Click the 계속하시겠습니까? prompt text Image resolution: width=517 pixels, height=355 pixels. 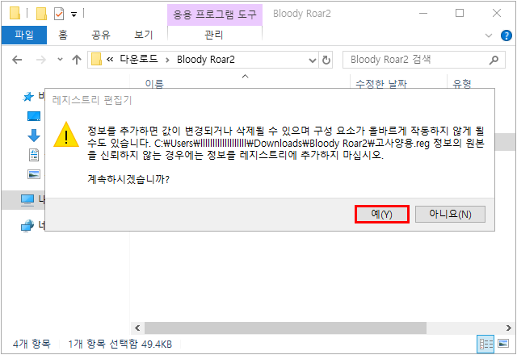coord(128,179)
